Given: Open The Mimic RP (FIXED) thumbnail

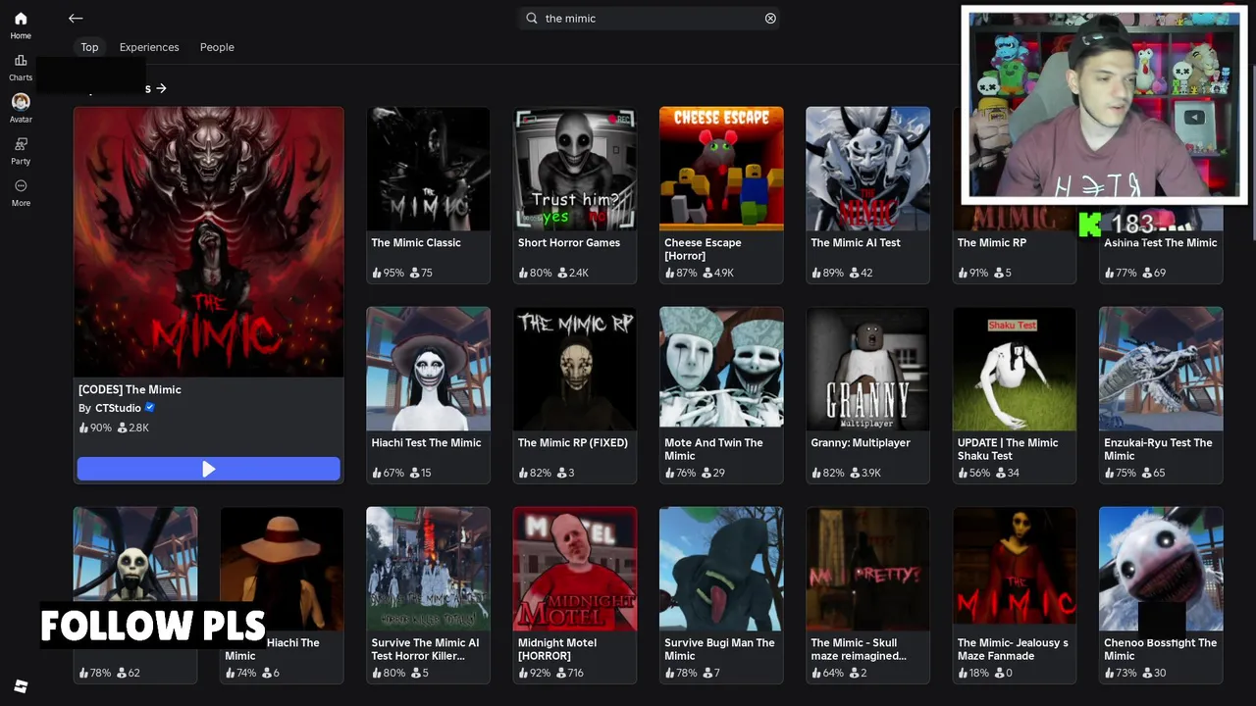Looking at the screenshot, I should [x=575, y=368].
